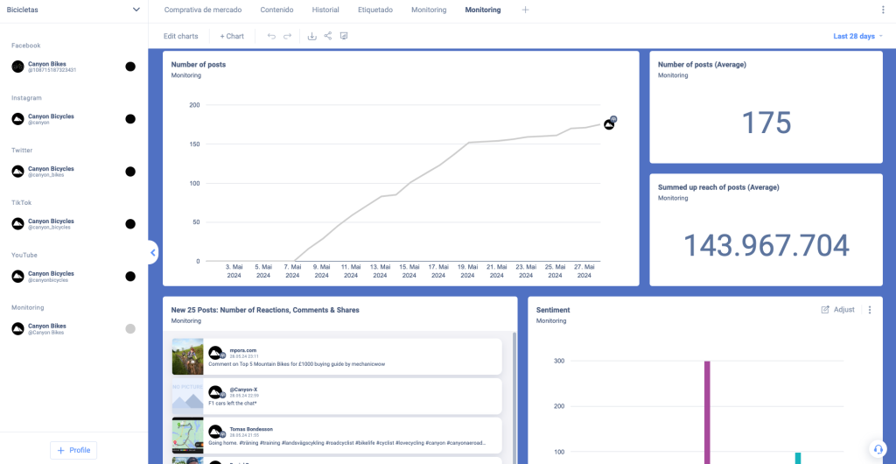Toggle the Facebook Canyon Bikes profile dot

point(130,67)
